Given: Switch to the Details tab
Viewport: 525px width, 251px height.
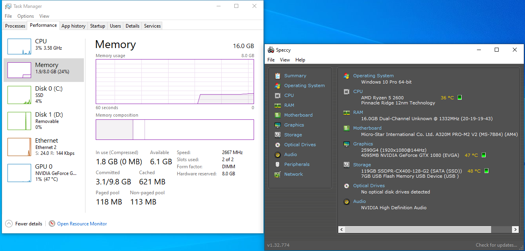Looking at the screenshot, I should 132,26.
